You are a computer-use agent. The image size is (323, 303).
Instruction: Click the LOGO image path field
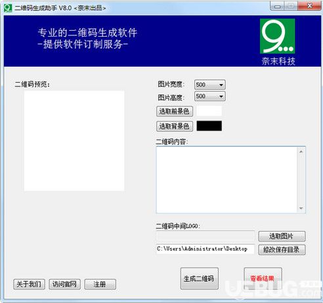205,236
